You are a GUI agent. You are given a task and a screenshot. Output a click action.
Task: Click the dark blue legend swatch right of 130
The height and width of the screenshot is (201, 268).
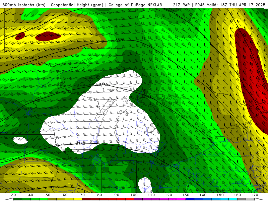[190, 199]
